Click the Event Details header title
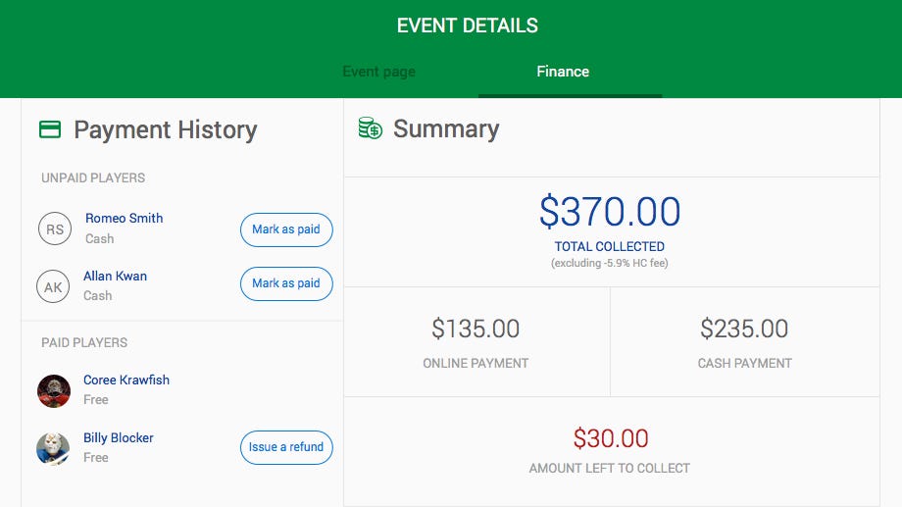902x507 pixels. click(468, 25)
